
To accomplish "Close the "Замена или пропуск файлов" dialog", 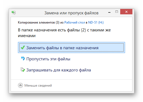I will click(126, 12).
